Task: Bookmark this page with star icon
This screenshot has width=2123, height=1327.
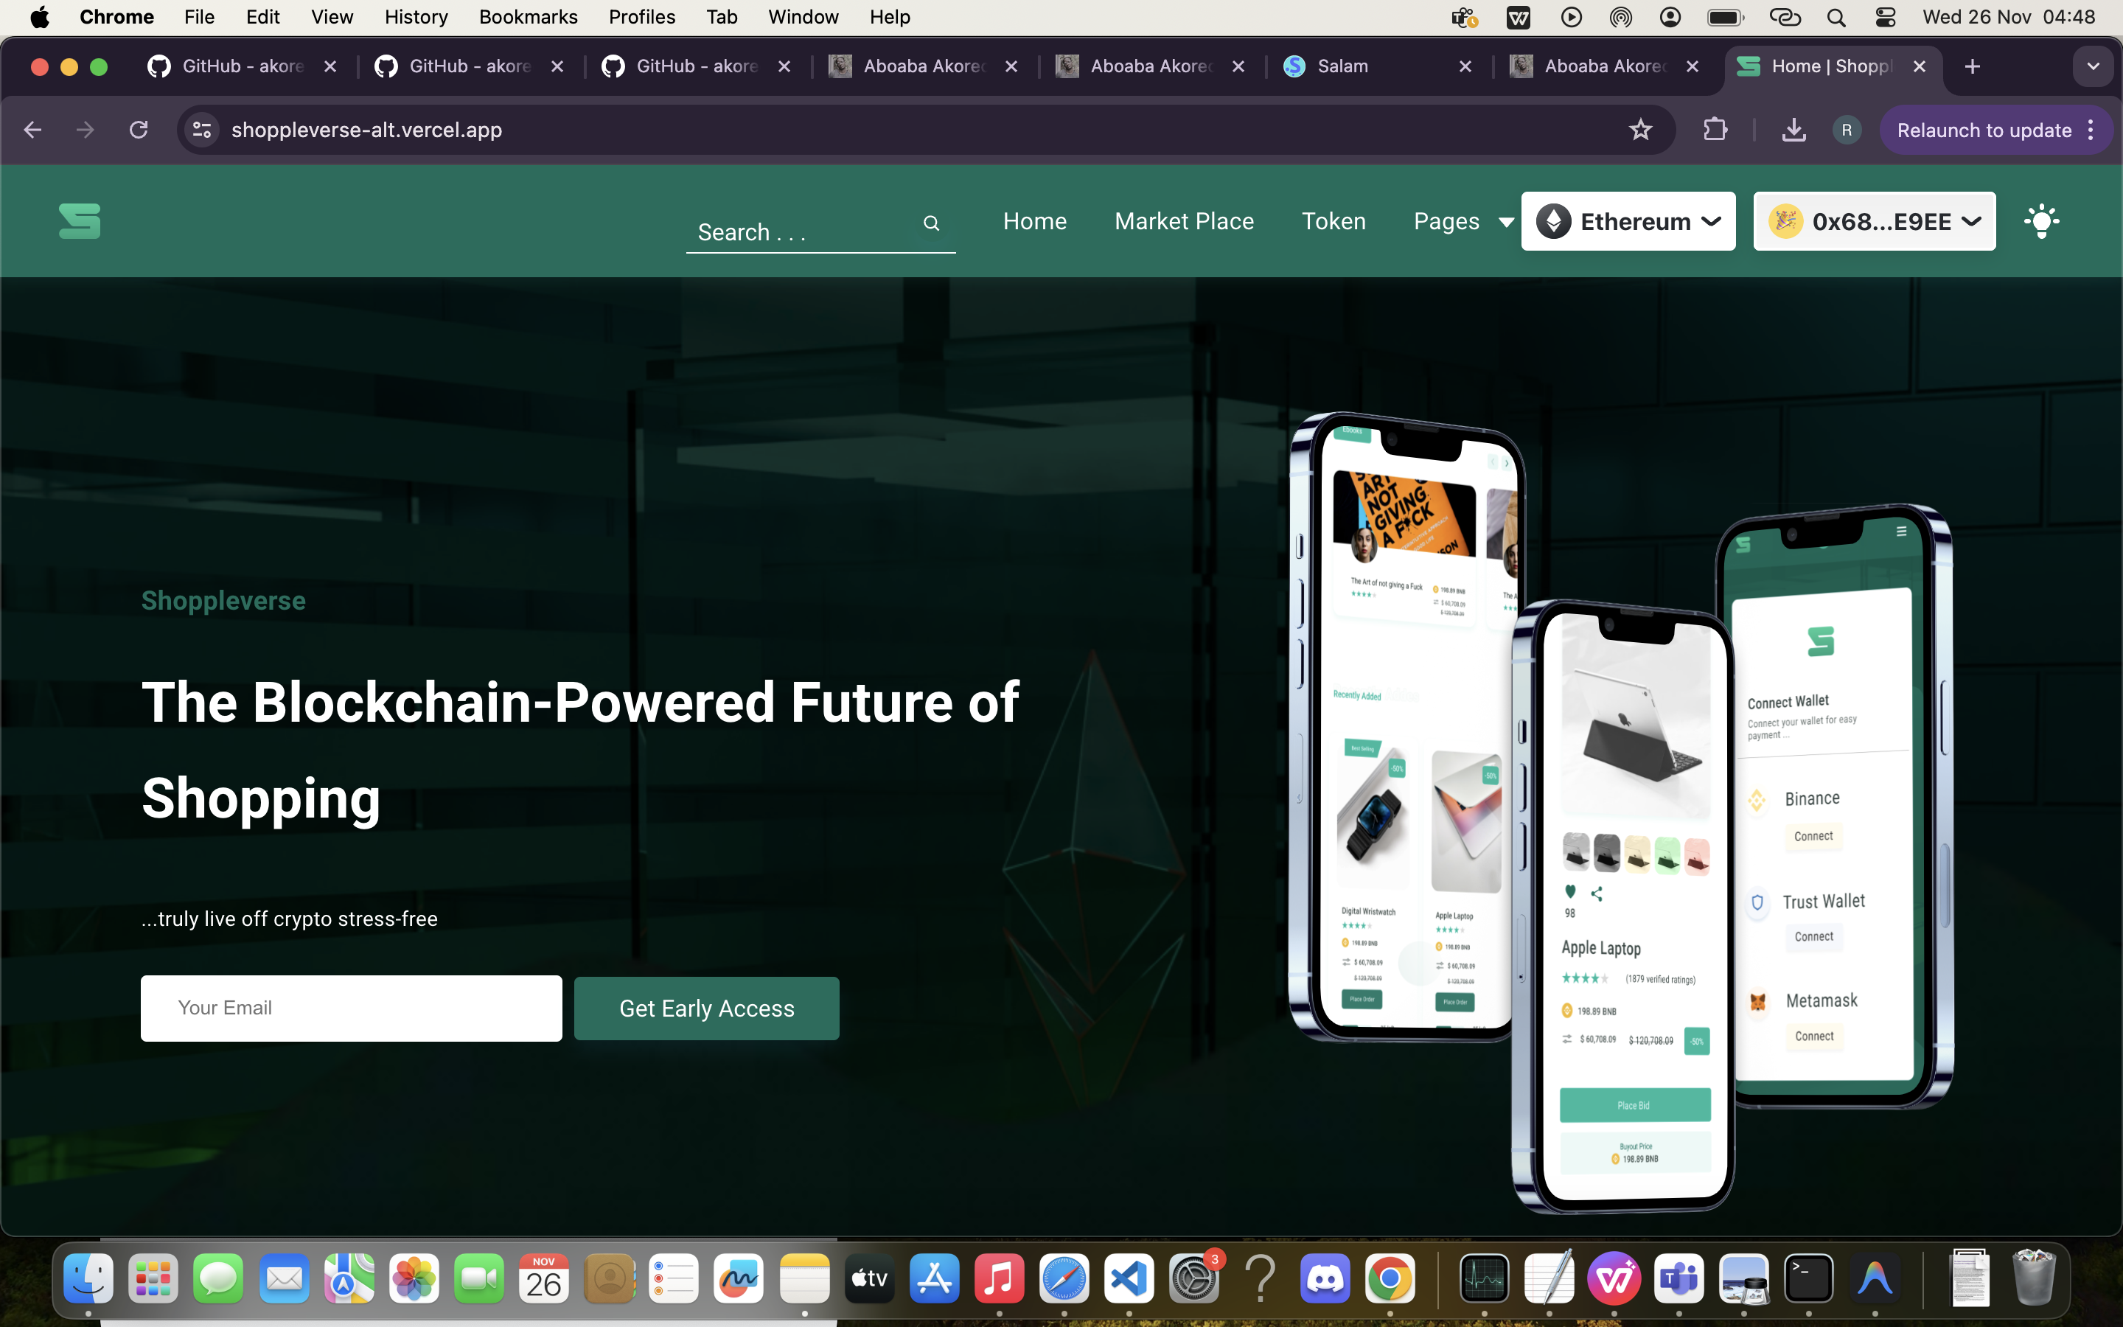Action: click(x=1639, y=130)
